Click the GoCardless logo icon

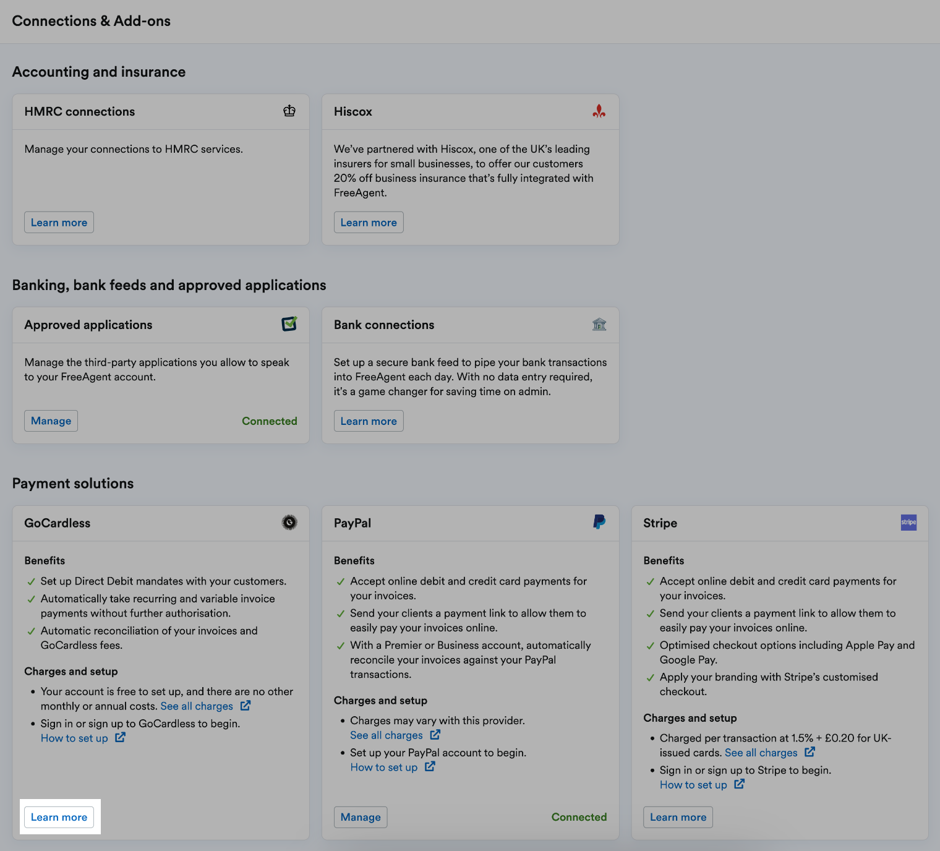coord(289,522)
